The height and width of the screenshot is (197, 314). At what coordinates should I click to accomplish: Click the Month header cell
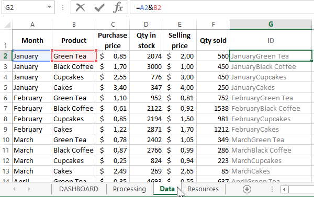pyautogui.click(x=32, y=40)
